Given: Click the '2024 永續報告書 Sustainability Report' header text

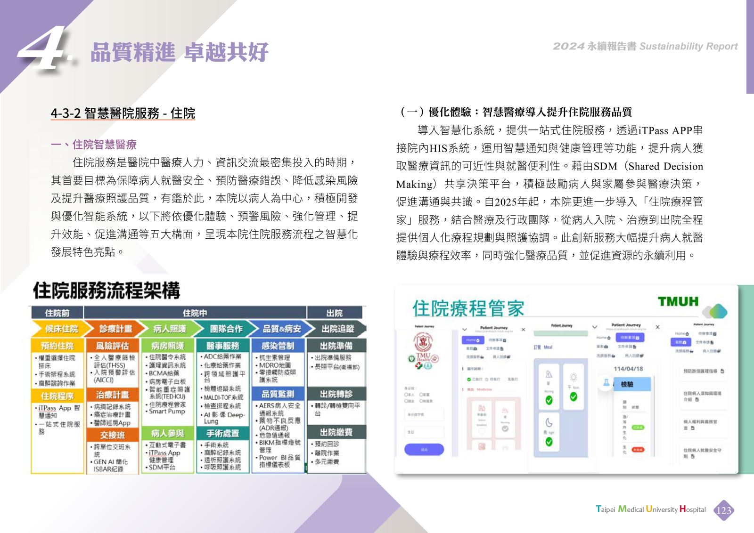Looking at the screenshot, I should coord(645,46).
